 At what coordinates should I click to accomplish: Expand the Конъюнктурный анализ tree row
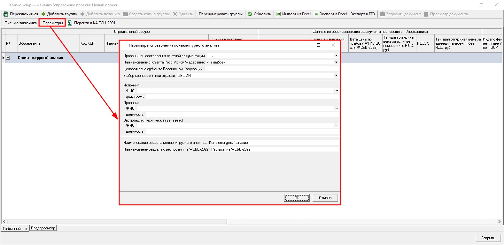coord(8,58)
